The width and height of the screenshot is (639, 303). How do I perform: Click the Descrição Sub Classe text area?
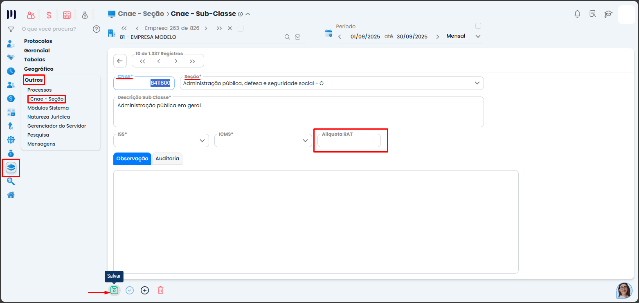point(299,112)
